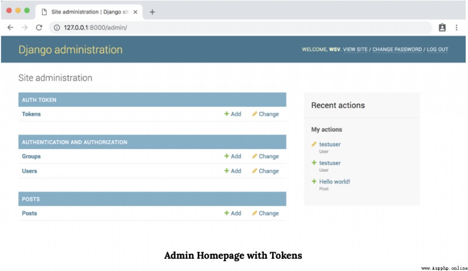
Task: Open the Users model link
Action: (x=30, y=171)
